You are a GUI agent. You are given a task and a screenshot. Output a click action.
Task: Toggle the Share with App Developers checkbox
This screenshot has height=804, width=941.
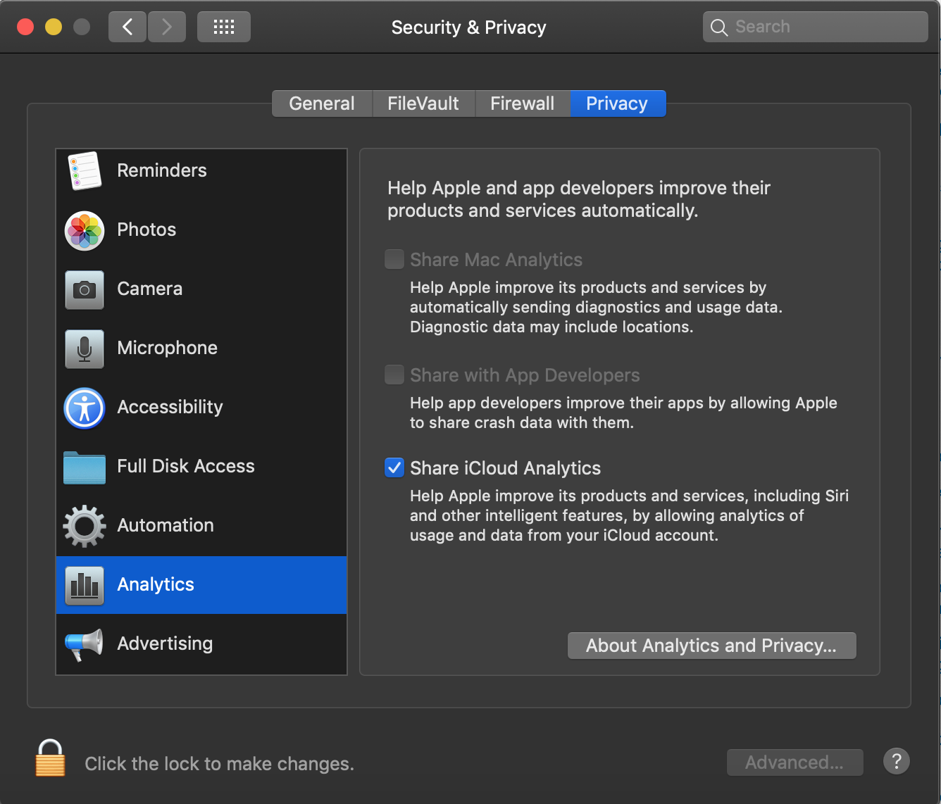394,375
